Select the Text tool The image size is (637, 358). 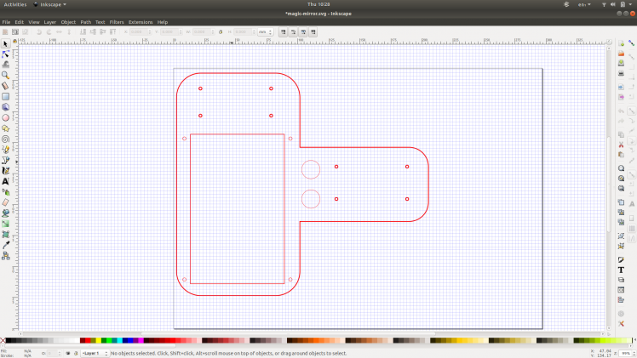tap(5, 181)
